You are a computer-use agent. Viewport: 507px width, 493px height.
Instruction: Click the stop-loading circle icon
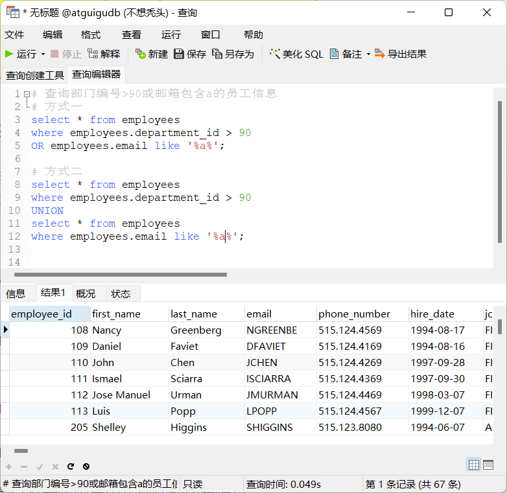tap(86, 466)
